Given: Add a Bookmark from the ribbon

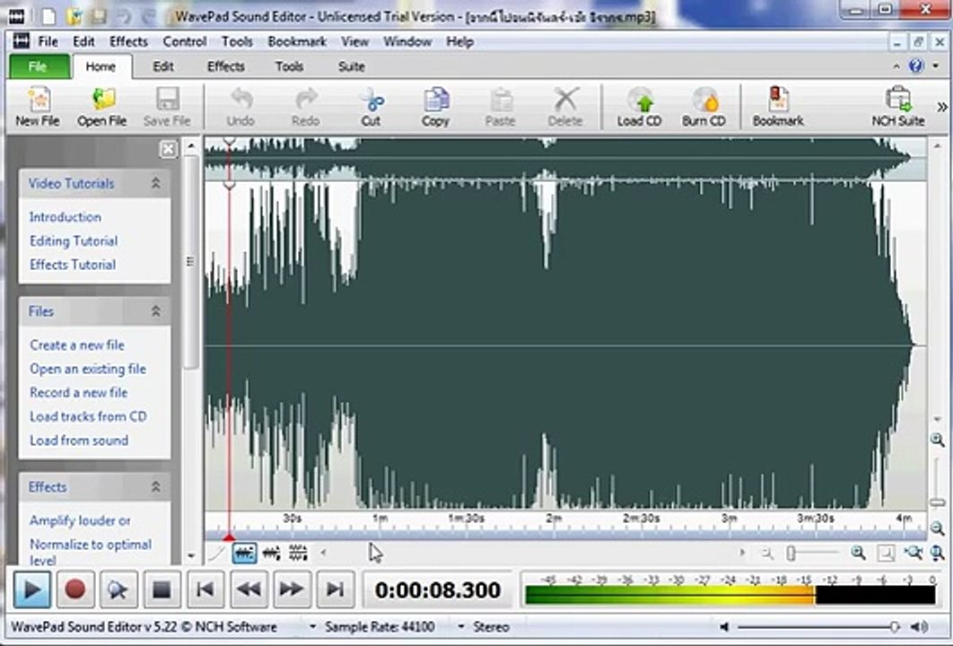Looking at the screenshot, I should (779, 107).
